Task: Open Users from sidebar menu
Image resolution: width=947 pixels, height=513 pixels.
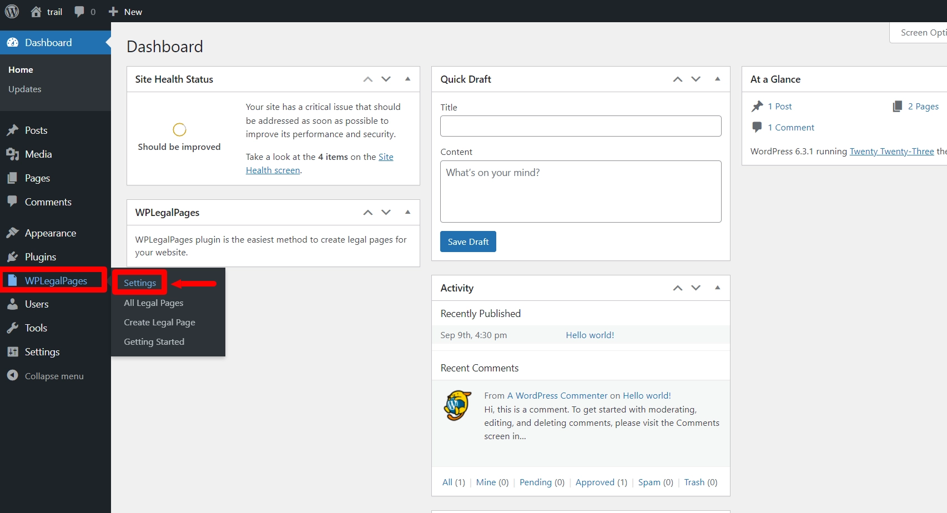Action: click(x=36, y=304)
